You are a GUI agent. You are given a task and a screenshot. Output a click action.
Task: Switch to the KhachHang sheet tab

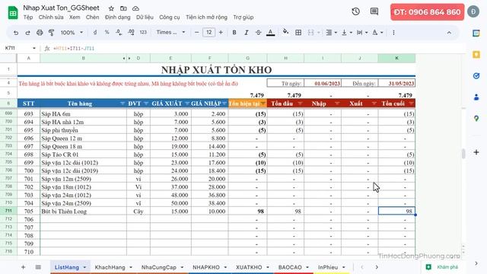pyautogui.click(x=110, y=267)
